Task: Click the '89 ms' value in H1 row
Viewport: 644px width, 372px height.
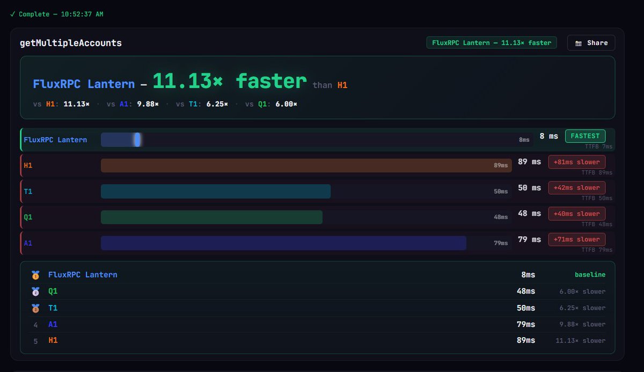Action: pos(530,162)
